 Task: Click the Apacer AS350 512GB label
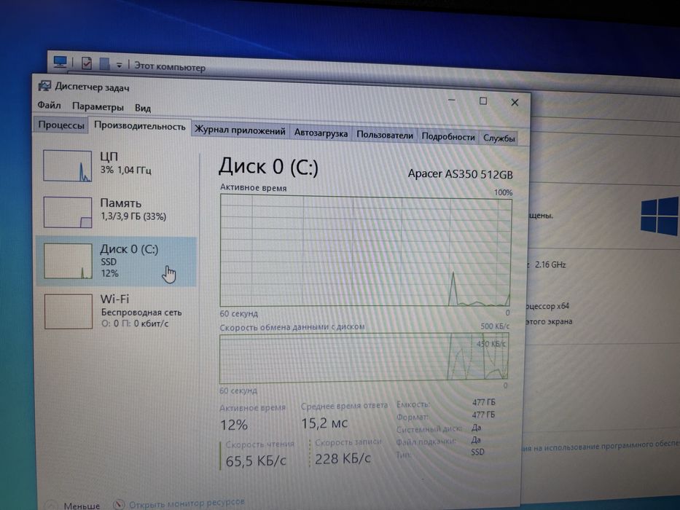[x=460, y=174]
